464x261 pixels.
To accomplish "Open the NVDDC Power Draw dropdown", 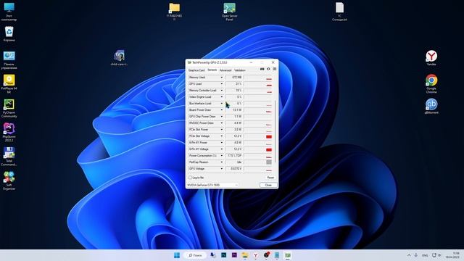I will pos(222,123).
